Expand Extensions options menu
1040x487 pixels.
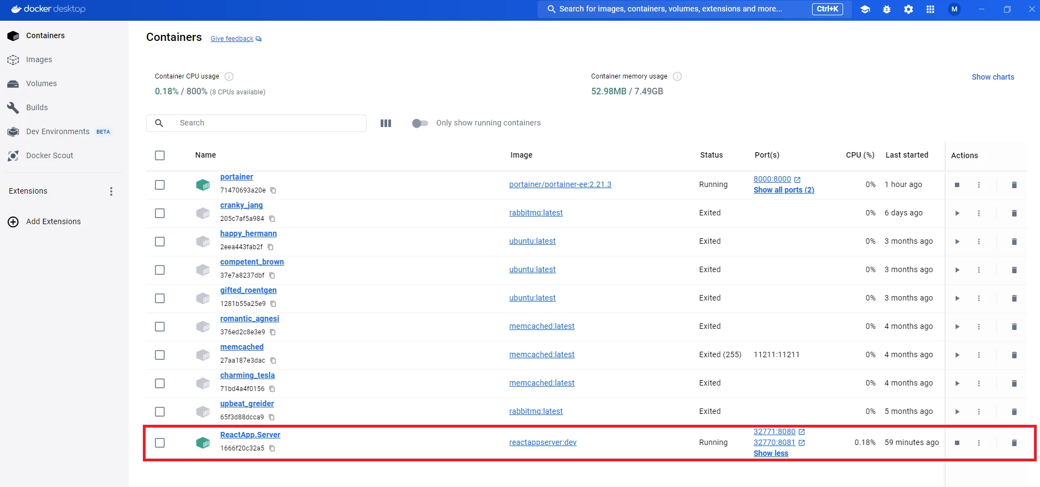point(111,191)
